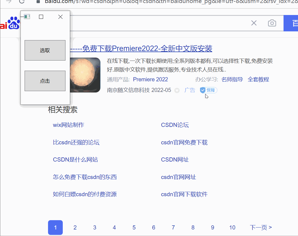Open related search CSDN论坛
The image size is (298, 236).
[175, 125]
